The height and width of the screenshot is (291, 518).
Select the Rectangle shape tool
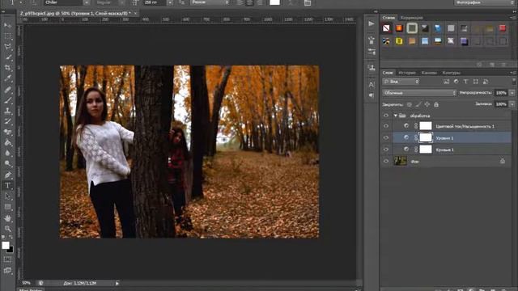point(7,207)
